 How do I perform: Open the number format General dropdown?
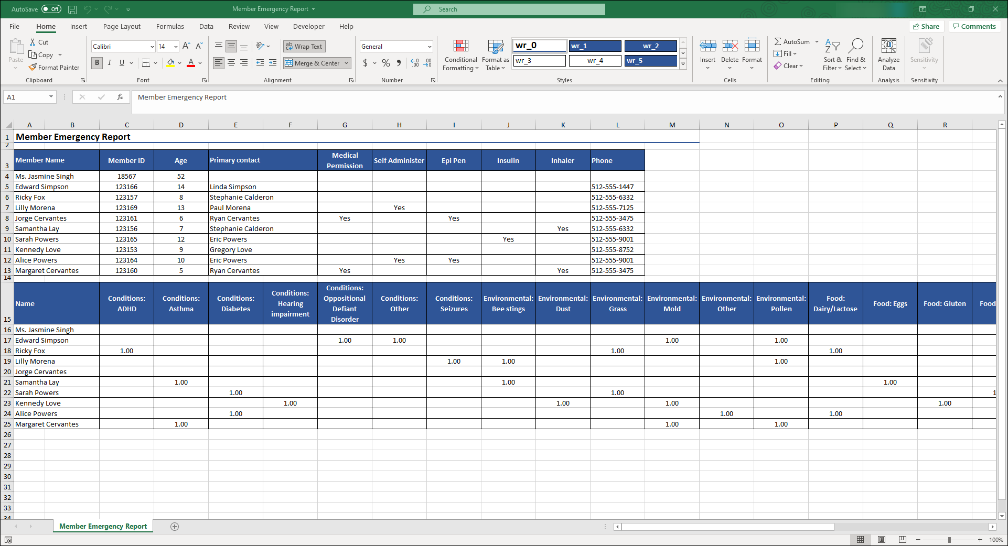coord(430,47)
